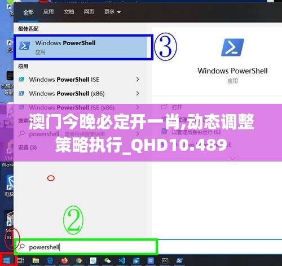Click 打开 to open PowerShell
This screenshot has height=266, width=282.
[177, 107]
